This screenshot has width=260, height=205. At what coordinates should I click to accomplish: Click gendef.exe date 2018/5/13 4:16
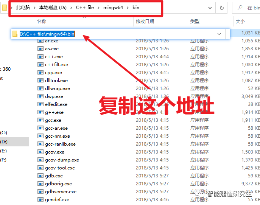pyautogui.click(x=152, y=200)
